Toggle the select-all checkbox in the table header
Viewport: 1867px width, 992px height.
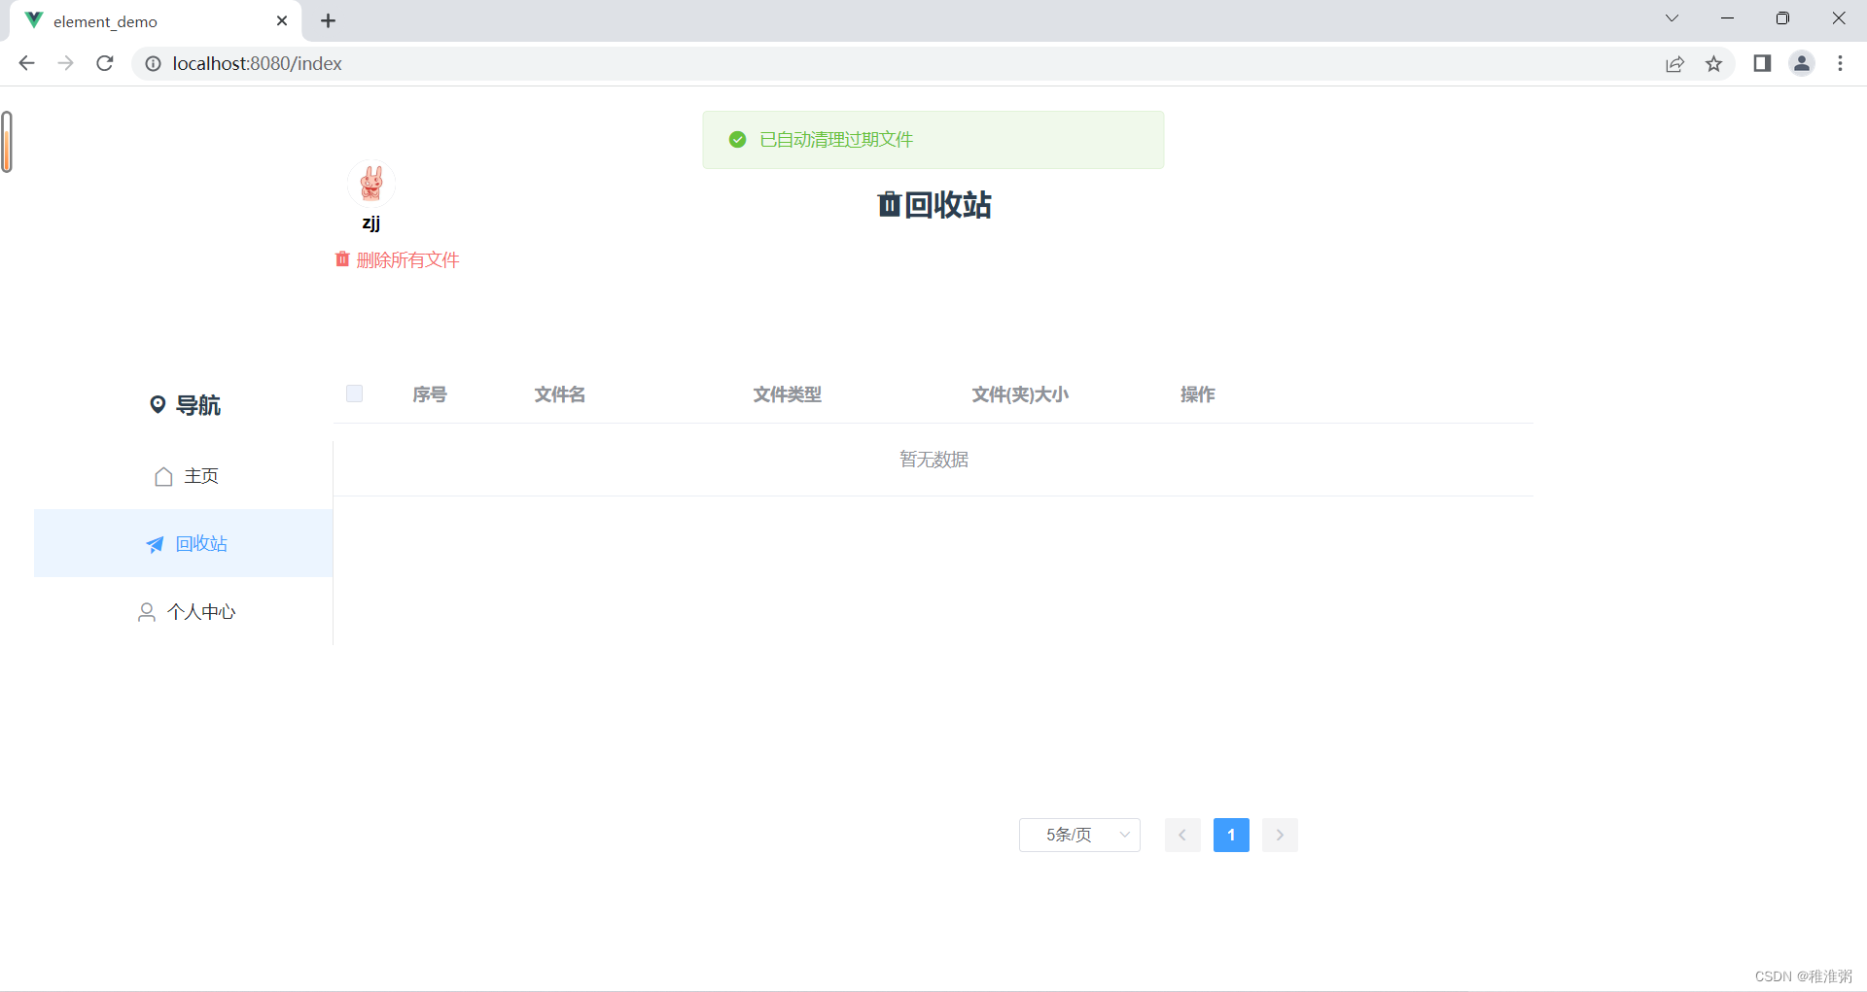click(x=354, y=393)
